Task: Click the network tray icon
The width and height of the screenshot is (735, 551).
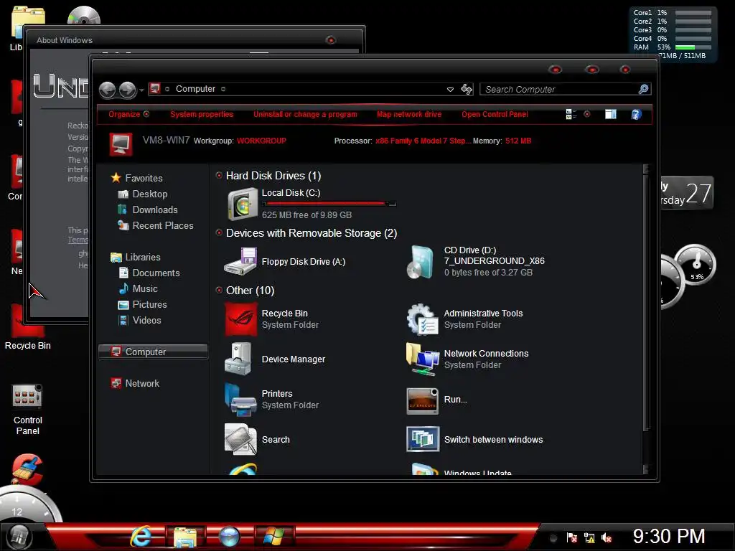Action: click(x=589, y=538)
